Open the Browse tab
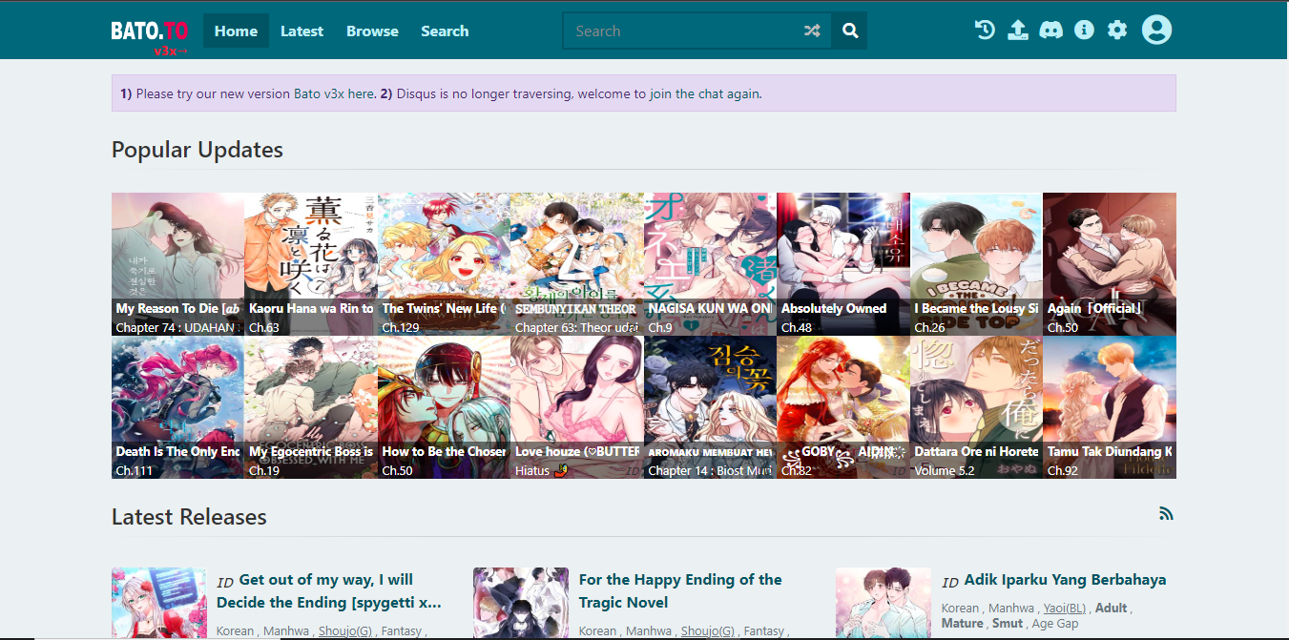Image resolution: width=1289 pixels, height=640 pixels. (372, 31)
